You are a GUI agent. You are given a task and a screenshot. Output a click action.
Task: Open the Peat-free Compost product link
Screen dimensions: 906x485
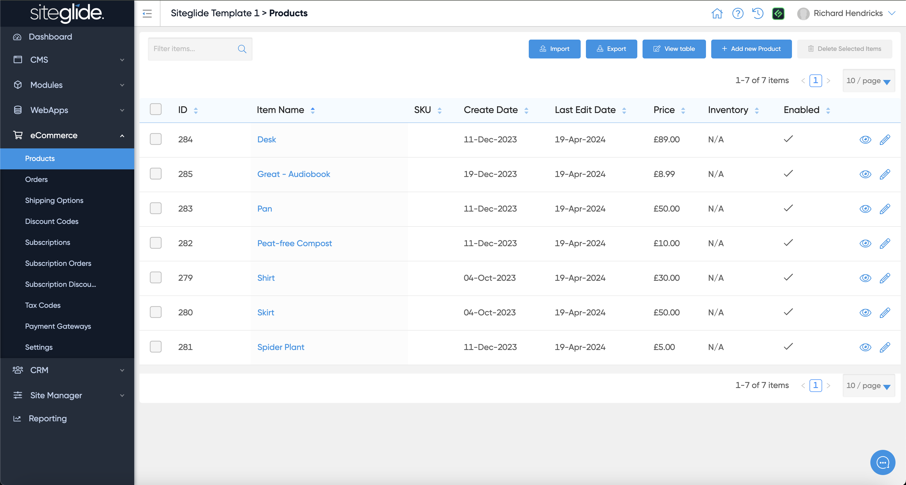294,243
